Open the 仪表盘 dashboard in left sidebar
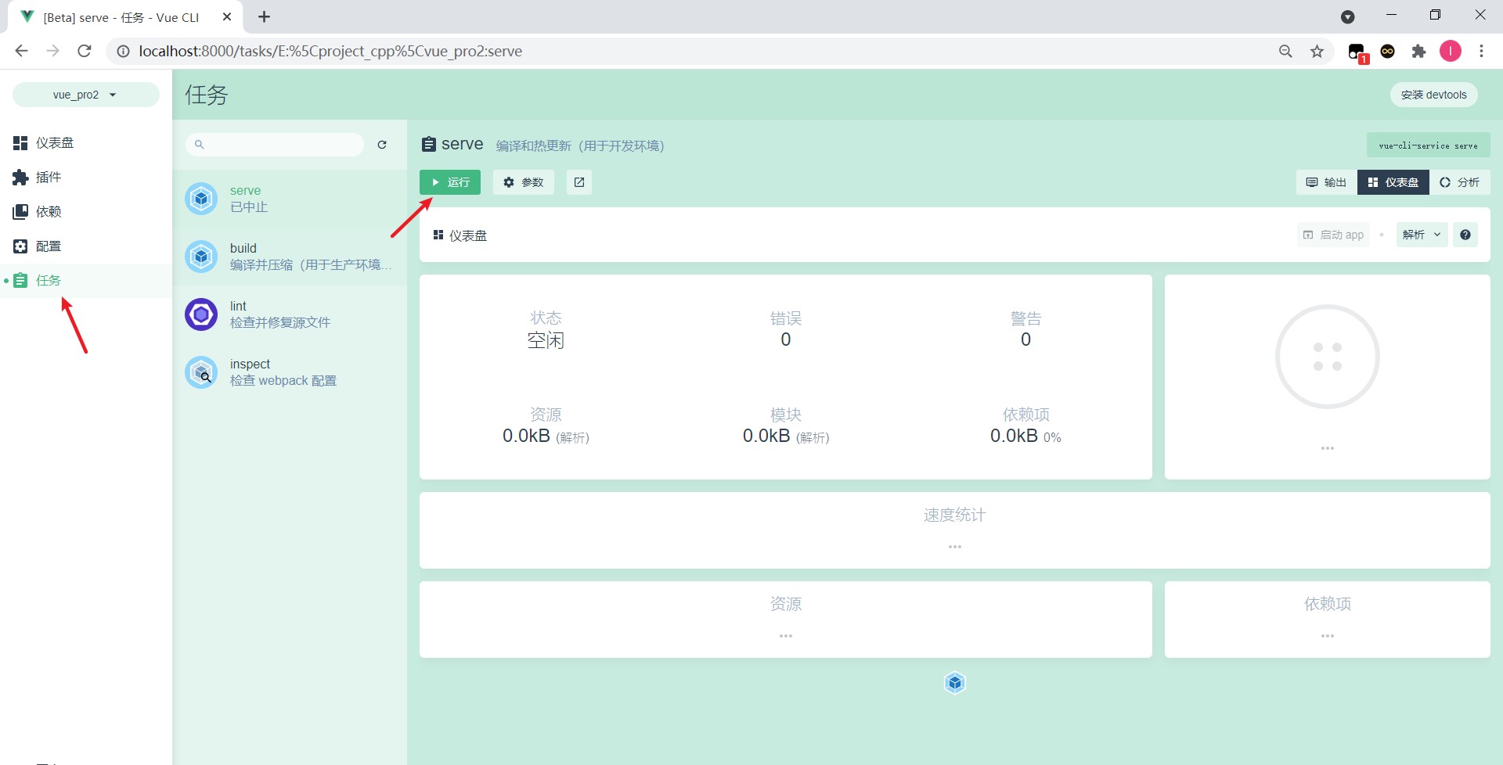This screenshot has height=765, width=1503. click(86, 143)
